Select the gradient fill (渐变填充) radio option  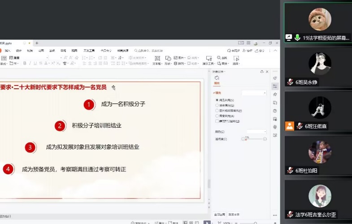(217, 105)
